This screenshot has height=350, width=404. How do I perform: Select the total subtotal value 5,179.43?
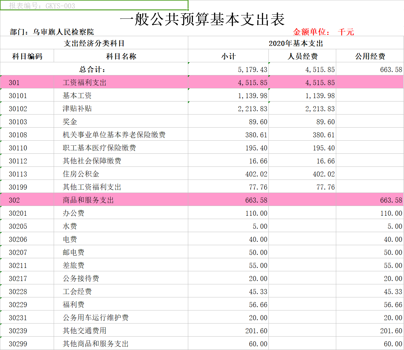229,69
